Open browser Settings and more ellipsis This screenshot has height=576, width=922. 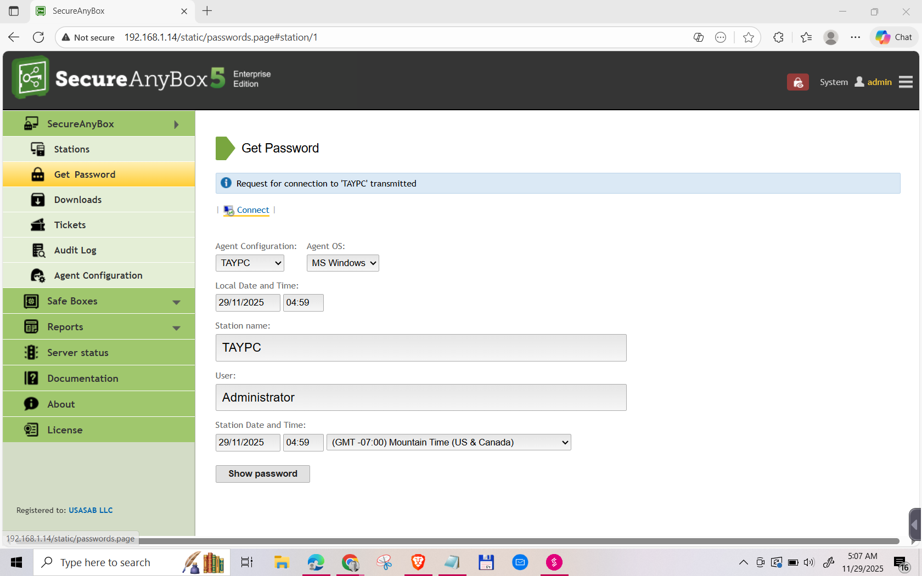click(856, 37)
